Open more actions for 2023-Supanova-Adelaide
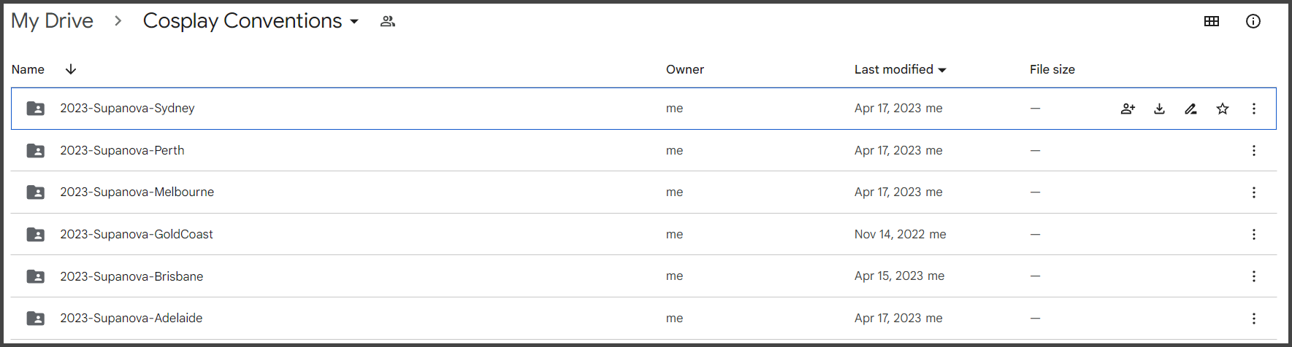The image size is (1292, 347). (1254, 319)
